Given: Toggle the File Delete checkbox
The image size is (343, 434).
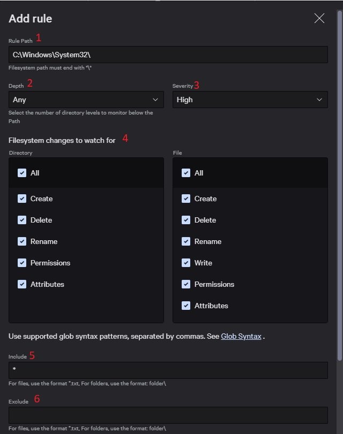Looking at the screenshot, I should pyautogui.click(x=186, y=220).
